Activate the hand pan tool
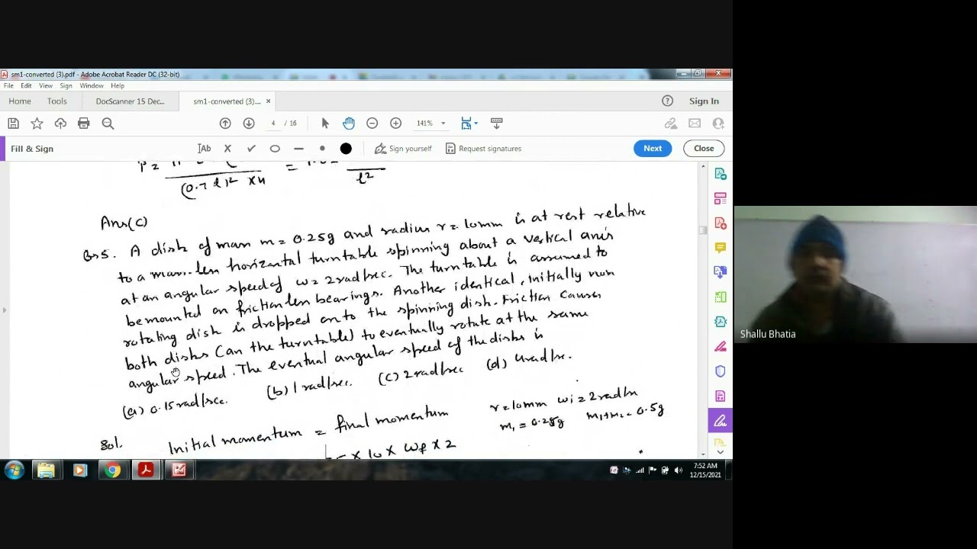This screenshot has height=549, width=977. coord(349,124)
